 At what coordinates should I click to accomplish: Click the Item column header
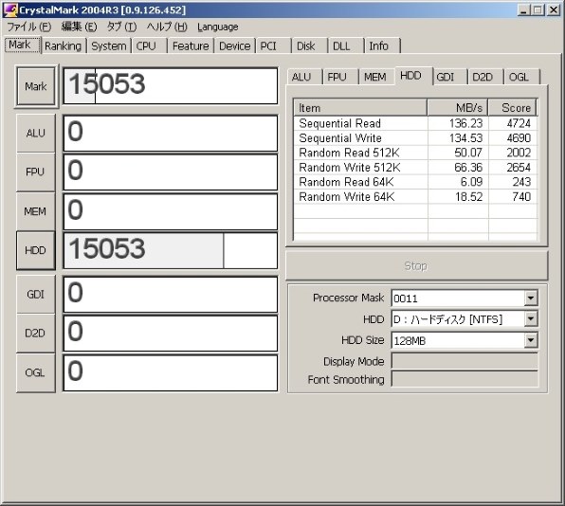(x=360, y=108)
